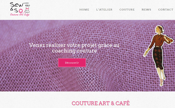Click the ampersand in the Sew & So logo
The width and height of the screenshot is (175, 108).
pyautogui.click(x=12, y=9)
